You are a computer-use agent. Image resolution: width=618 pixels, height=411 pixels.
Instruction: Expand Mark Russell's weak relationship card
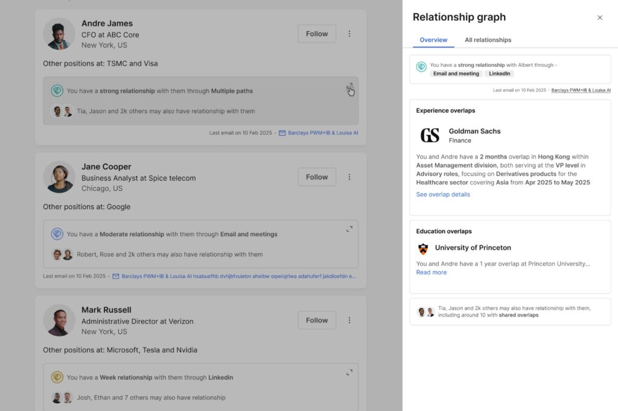pyautogui.click(x=349, y=372)
